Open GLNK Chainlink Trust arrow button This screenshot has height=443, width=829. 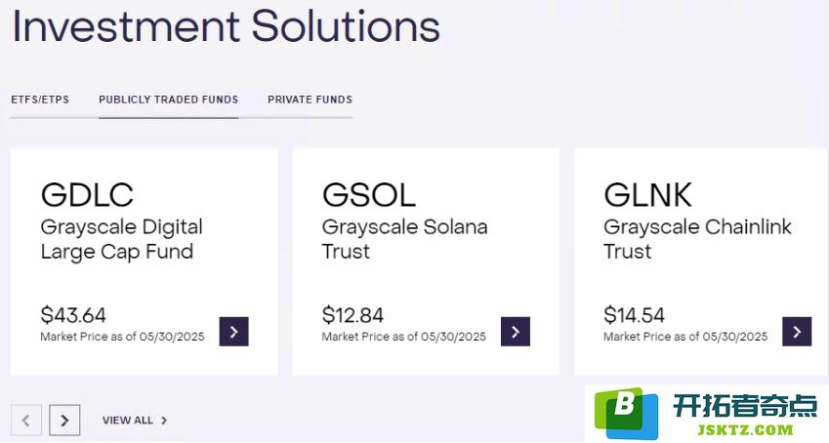[797, 332]
